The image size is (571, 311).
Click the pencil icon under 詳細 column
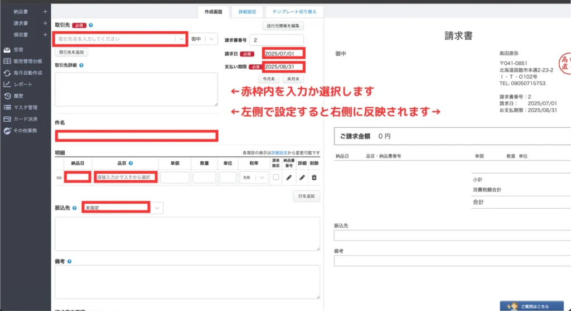pos(302,178)
